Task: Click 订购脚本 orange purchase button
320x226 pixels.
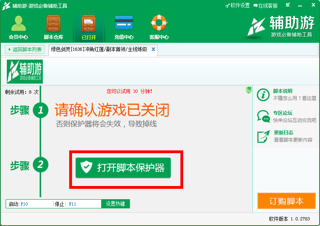Action: point(286,201)
